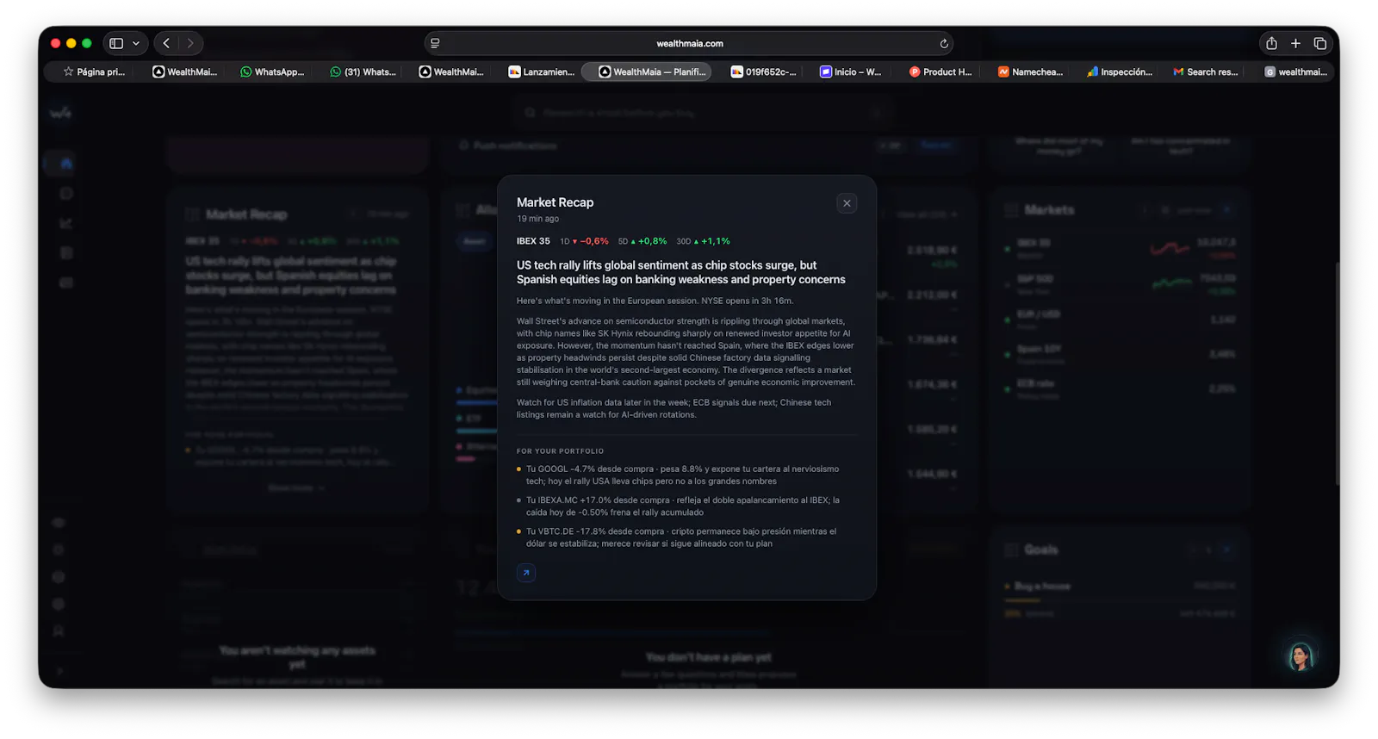The image size is (1378, 739).
Task: Open the last wealthmai... tab
Action: [x=1295, y=72]
